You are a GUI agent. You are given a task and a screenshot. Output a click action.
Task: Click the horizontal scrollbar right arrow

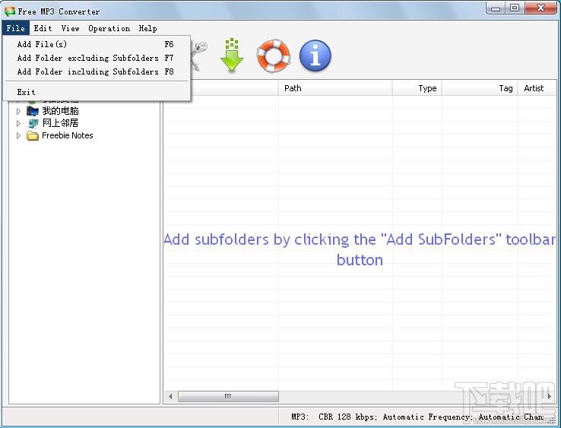pyautogui.click(x=550, y=397)
